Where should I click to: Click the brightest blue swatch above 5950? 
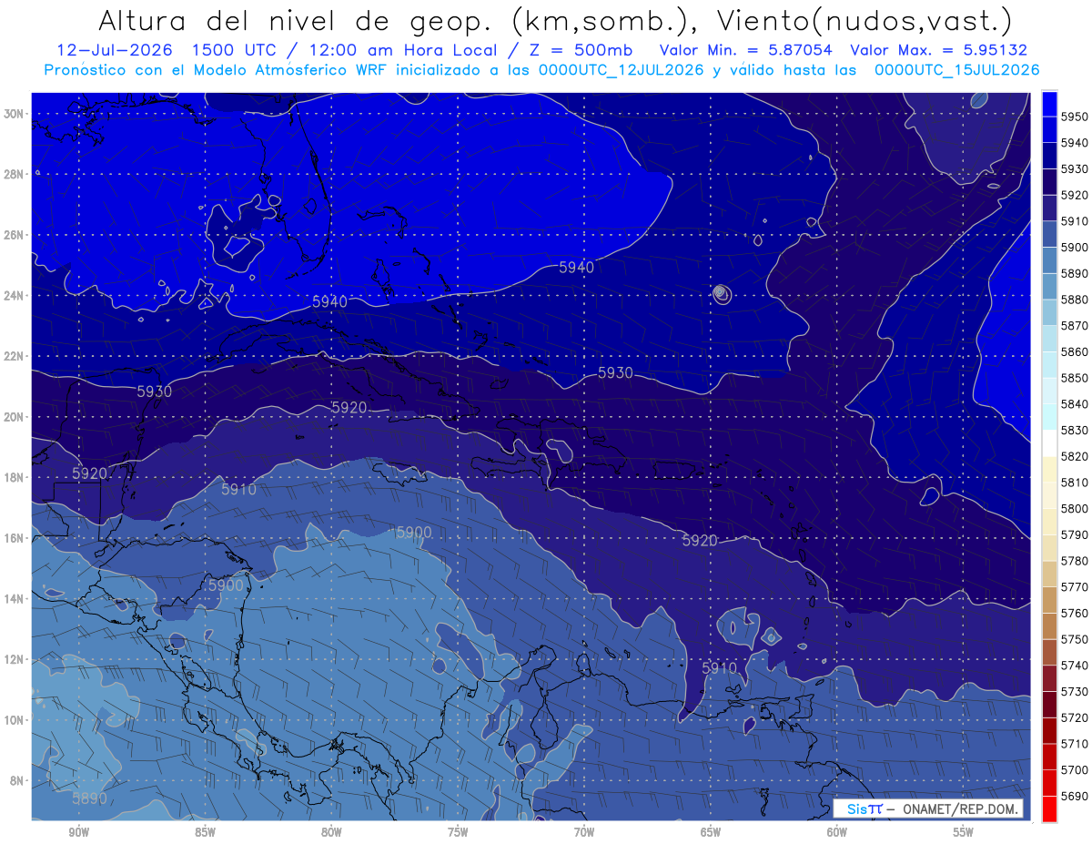pyautogui.click(x=1049, y=103)
